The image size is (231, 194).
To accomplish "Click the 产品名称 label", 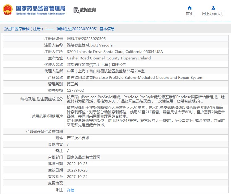I will tap(55, 78).
